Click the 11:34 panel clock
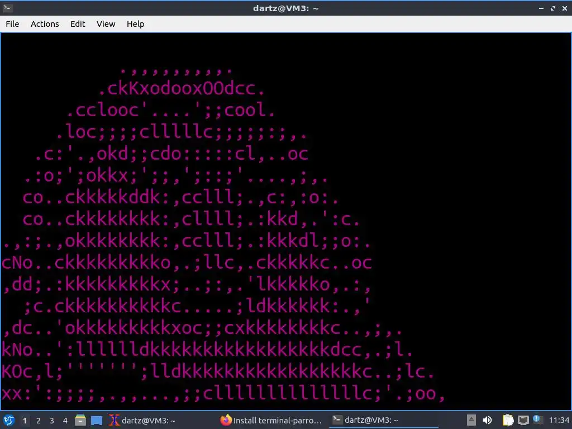572x429 pixels. coord(559,420)
